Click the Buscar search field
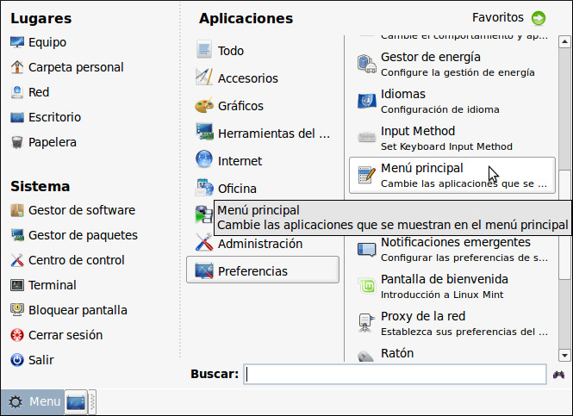 click(x=395, y=374)
